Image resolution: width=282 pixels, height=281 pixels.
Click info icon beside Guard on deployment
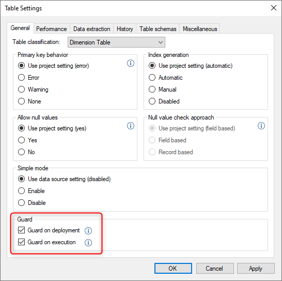coord(88,231)
